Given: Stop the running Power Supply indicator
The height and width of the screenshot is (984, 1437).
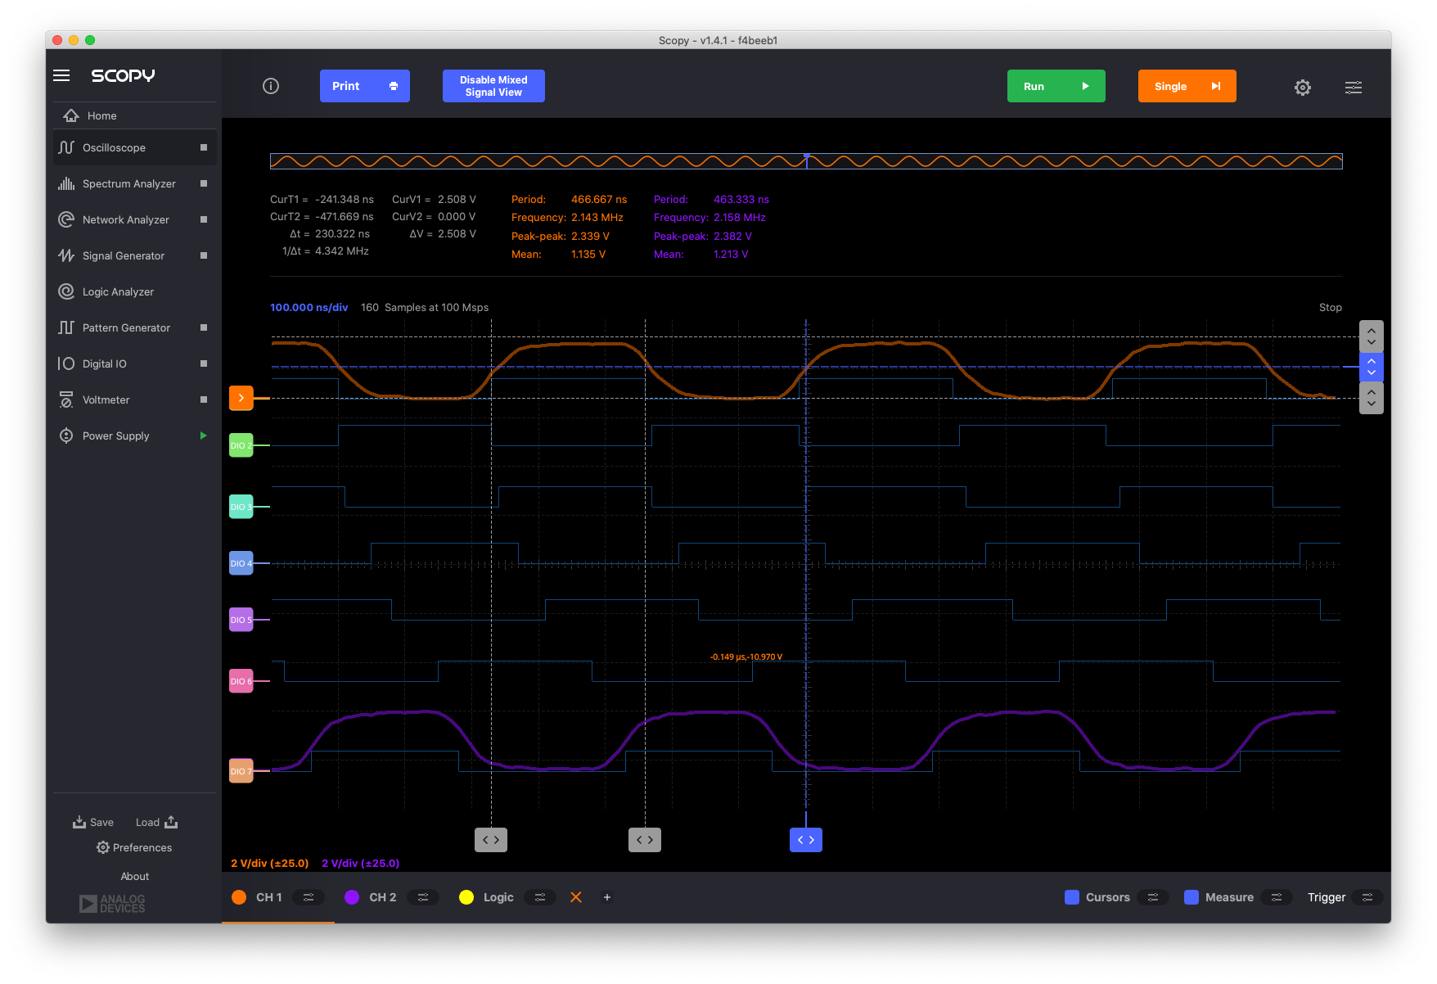Looking at the screenshot, I should coord(204,436).
